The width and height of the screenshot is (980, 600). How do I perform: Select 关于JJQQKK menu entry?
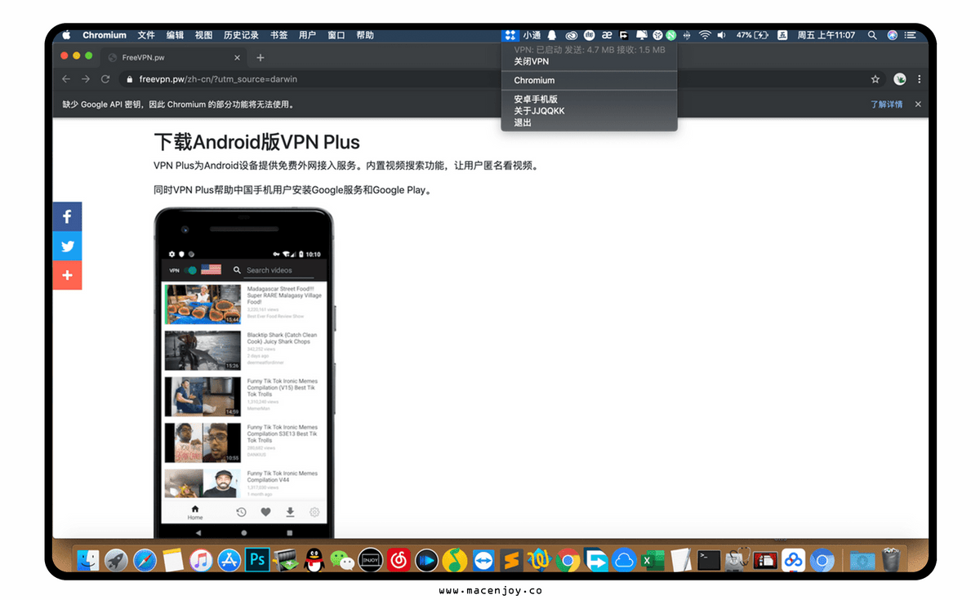(589, 111)
